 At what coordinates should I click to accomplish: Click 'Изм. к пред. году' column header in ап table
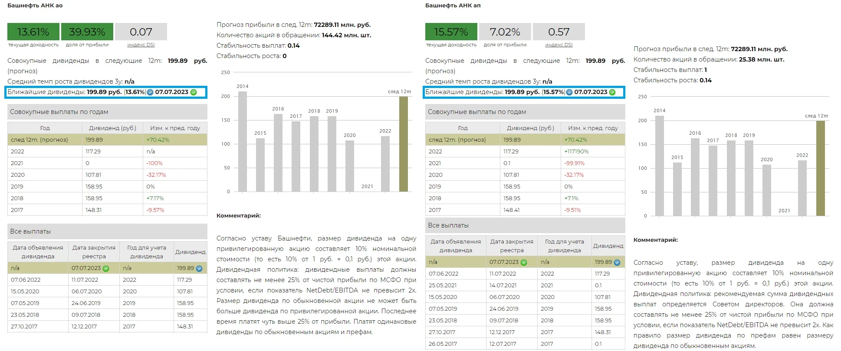tap(593, 128)
